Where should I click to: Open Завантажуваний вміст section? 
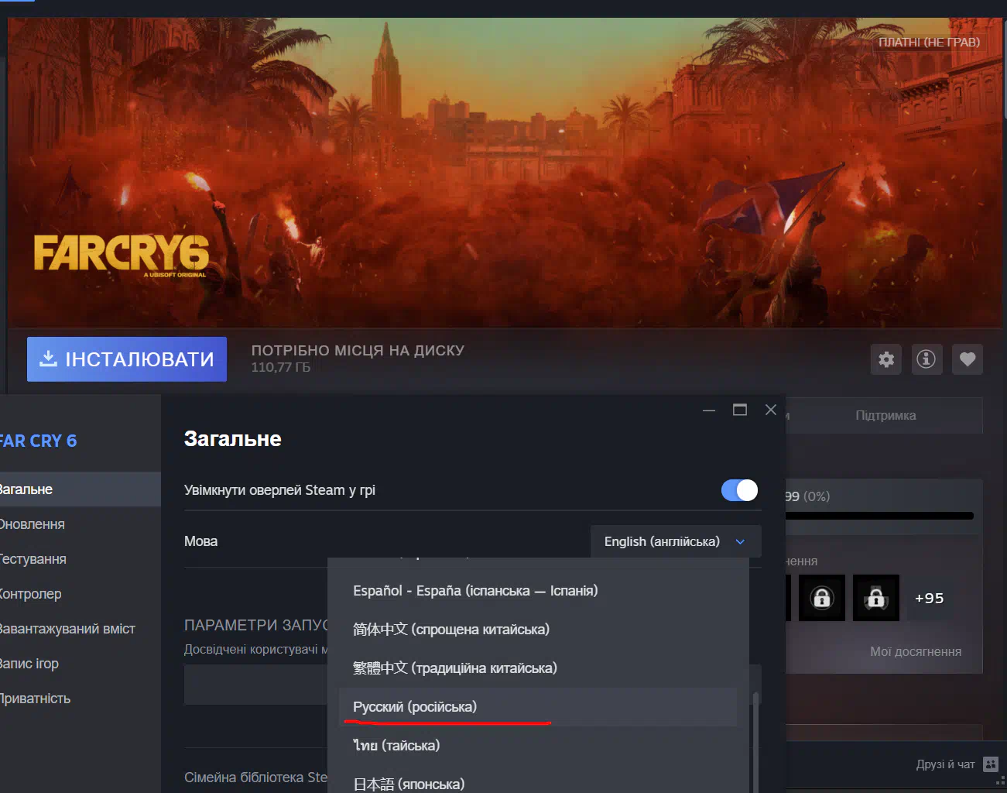[x=80, y=629]
